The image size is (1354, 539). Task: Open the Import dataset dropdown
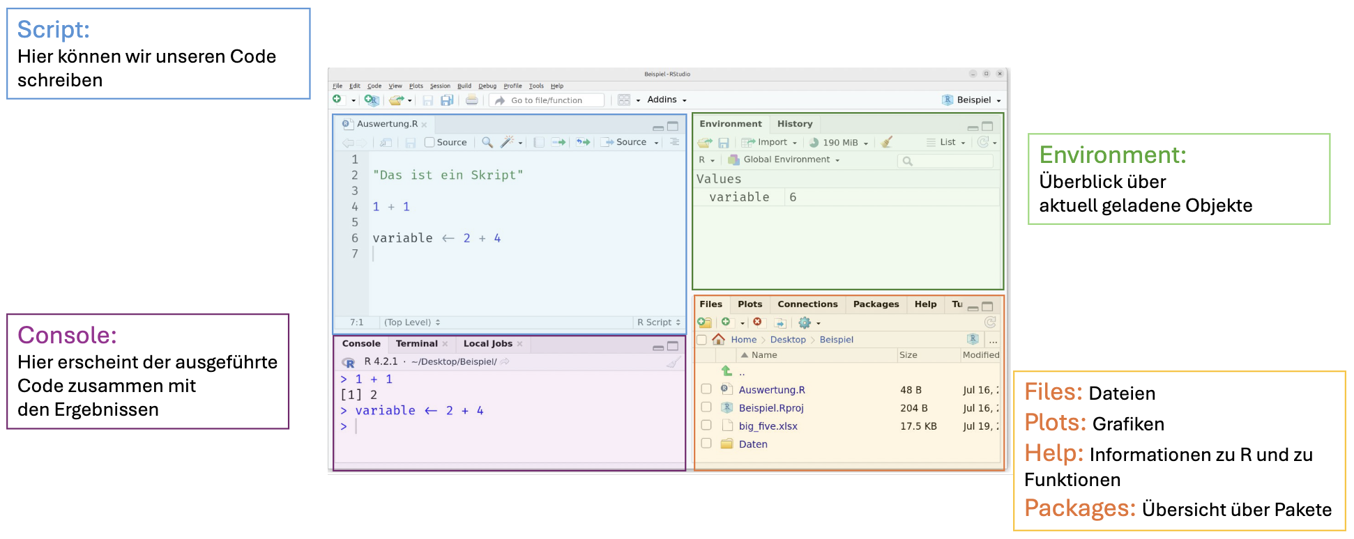tap(768, 142)
